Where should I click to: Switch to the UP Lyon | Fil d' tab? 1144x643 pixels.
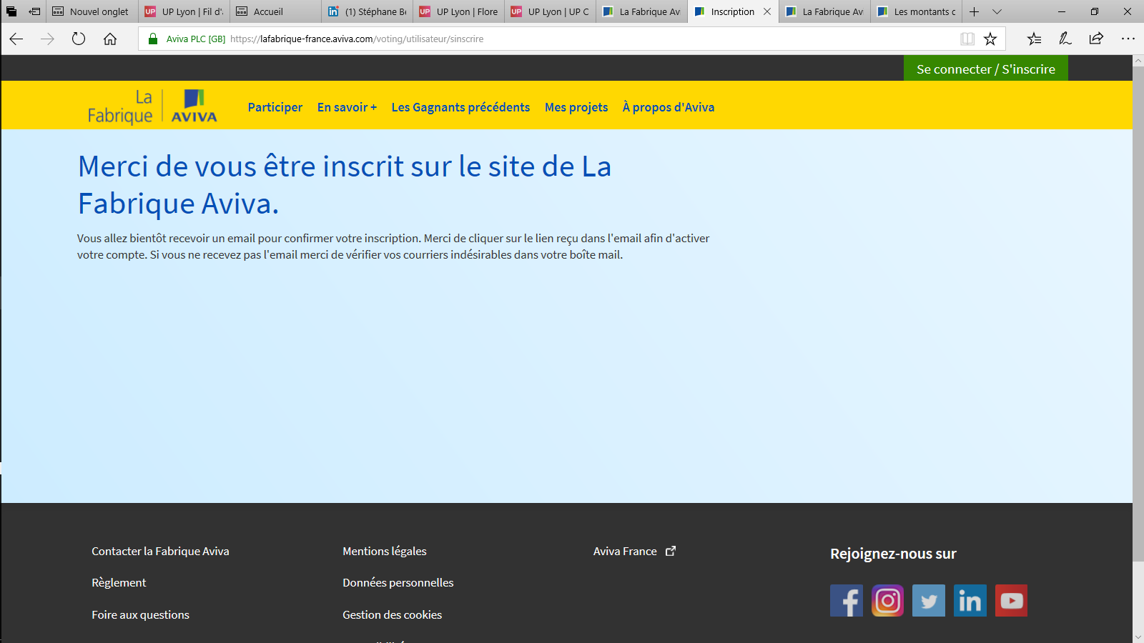tap(184, 11)
